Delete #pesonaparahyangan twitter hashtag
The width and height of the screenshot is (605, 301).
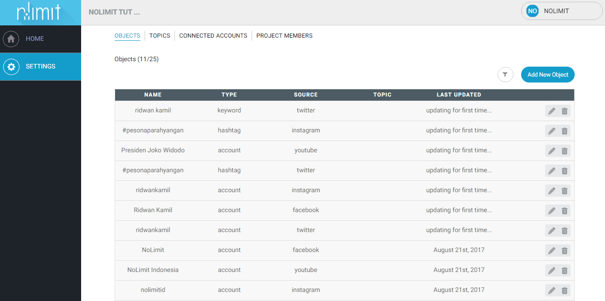coord(564,171)
